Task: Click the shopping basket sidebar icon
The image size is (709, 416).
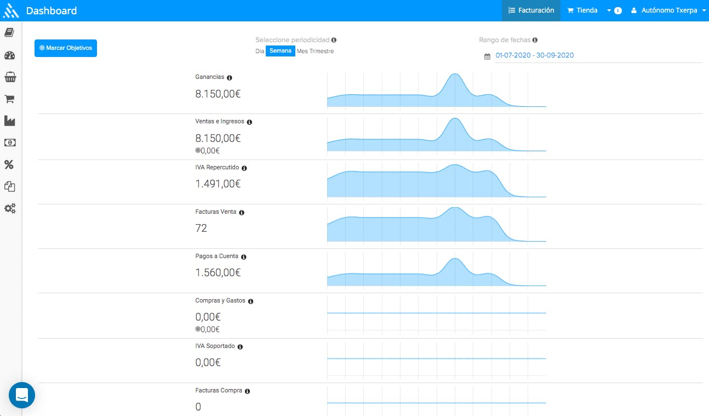Action: pyautogui.click(x=9, y=77)
